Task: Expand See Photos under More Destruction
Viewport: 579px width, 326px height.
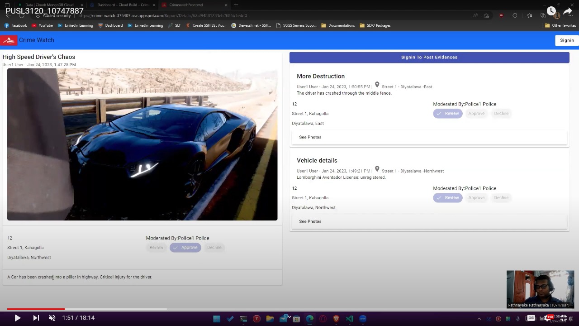Action: pyautogui.click(x=310, y=137)
